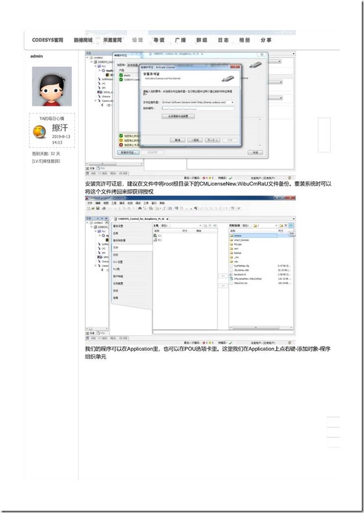Open editor tab list dropdown arrow
Viewport: 364px width, 513px height.
(293, 219)
